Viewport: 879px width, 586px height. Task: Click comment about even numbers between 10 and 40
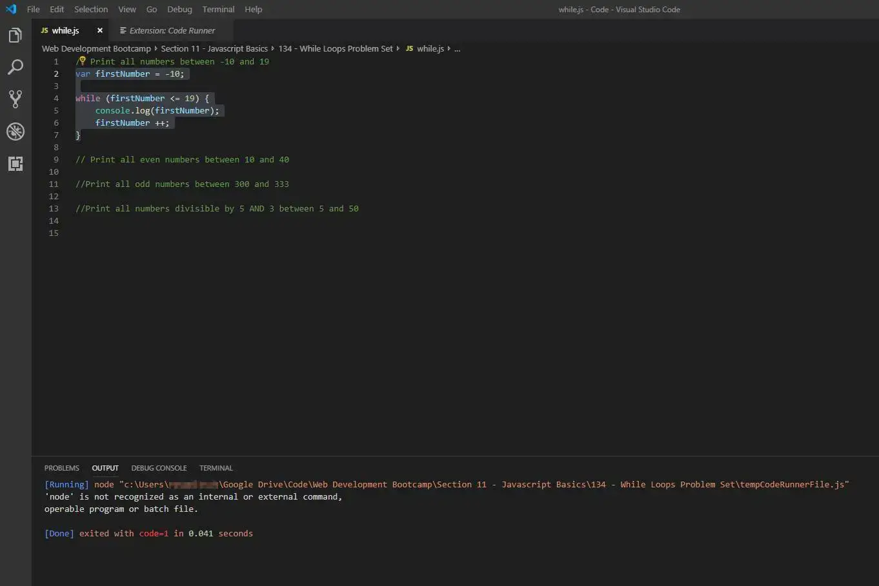coord(182,159)
